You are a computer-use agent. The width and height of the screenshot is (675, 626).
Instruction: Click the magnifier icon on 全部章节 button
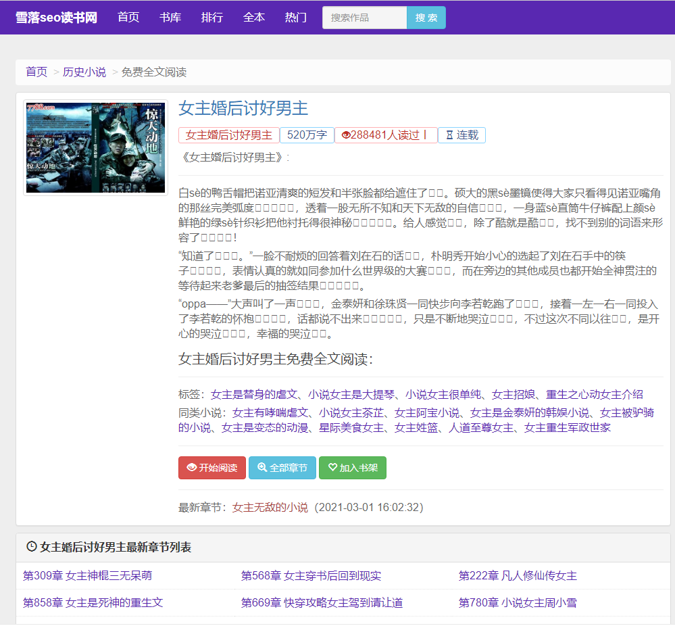coord(262,467)
